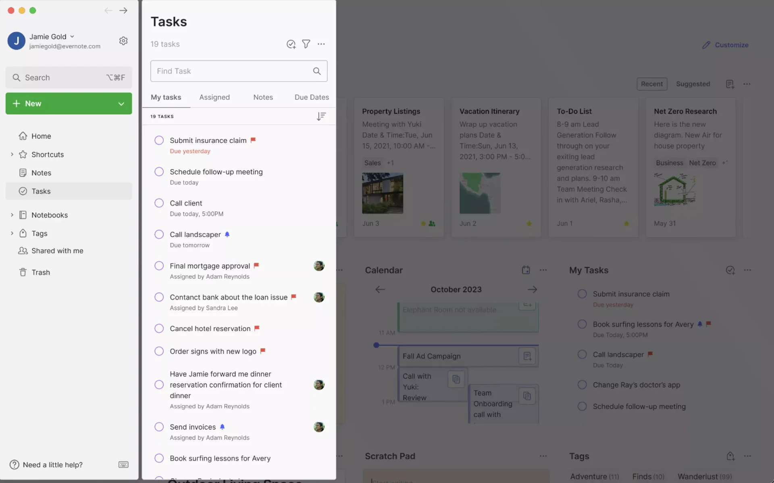This screenshot has height=483, width=774.
Task: Open the settings gear icon
Action: pyautogui.click(x=123, y=40)
